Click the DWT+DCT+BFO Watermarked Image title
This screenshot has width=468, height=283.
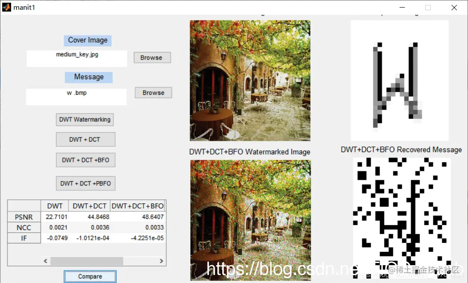point(249,152)
